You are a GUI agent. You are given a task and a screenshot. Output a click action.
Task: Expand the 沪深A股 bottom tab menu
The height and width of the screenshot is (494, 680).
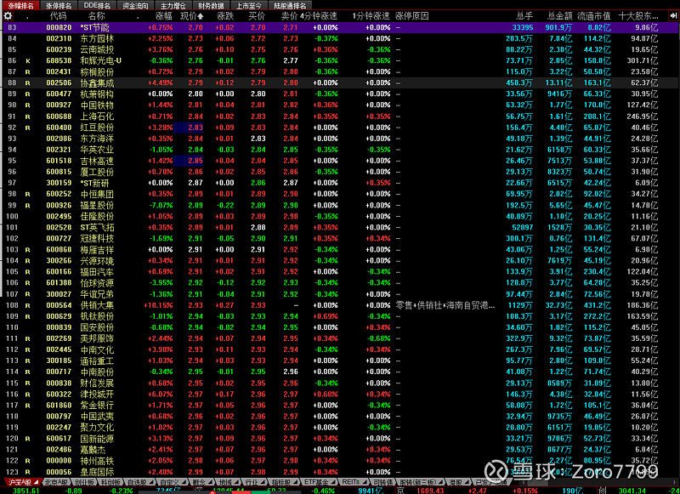point(37,482)
